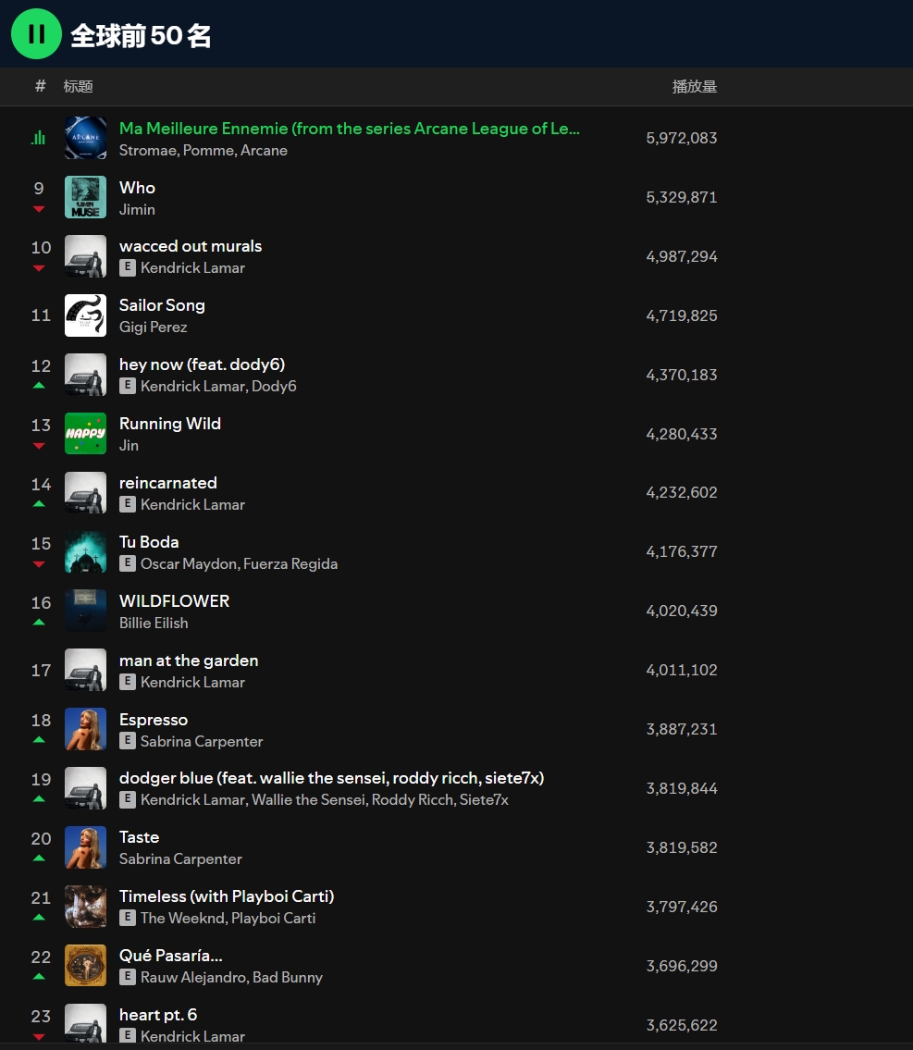913x1050 pixels.
Task: Click the # column header
Action: coord(40,86)
